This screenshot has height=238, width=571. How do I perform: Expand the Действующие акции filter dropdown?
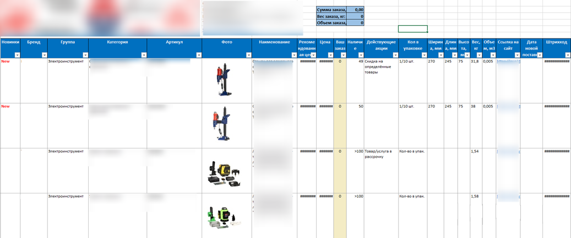395,55
